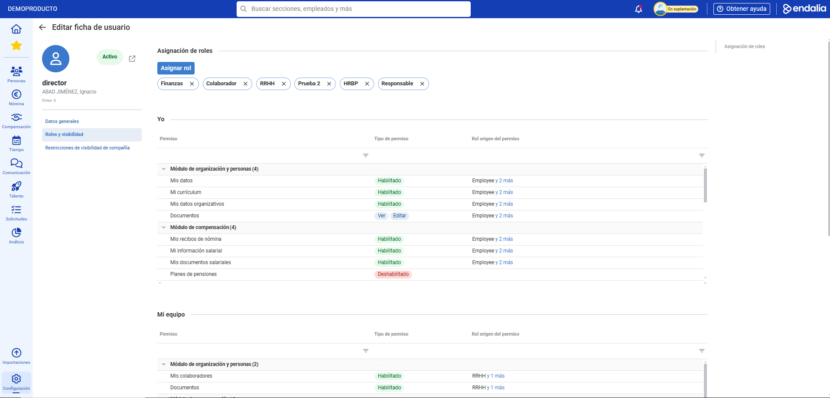Viewport: 830px width, 398px height.
Task: Open the Comunicación module
Action: pos(16,166)
